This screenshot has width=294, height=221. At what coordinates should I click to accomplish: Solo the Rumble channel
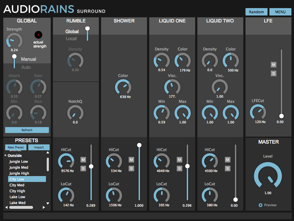(83, 168)
